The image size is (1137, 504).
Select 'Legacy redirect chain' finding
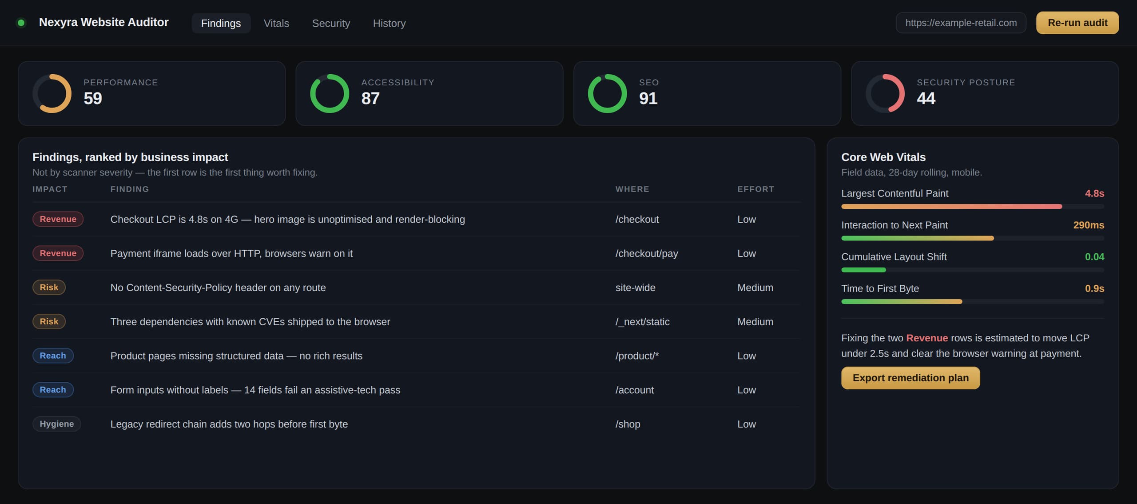pyautogui.click(x=416, y=424)
